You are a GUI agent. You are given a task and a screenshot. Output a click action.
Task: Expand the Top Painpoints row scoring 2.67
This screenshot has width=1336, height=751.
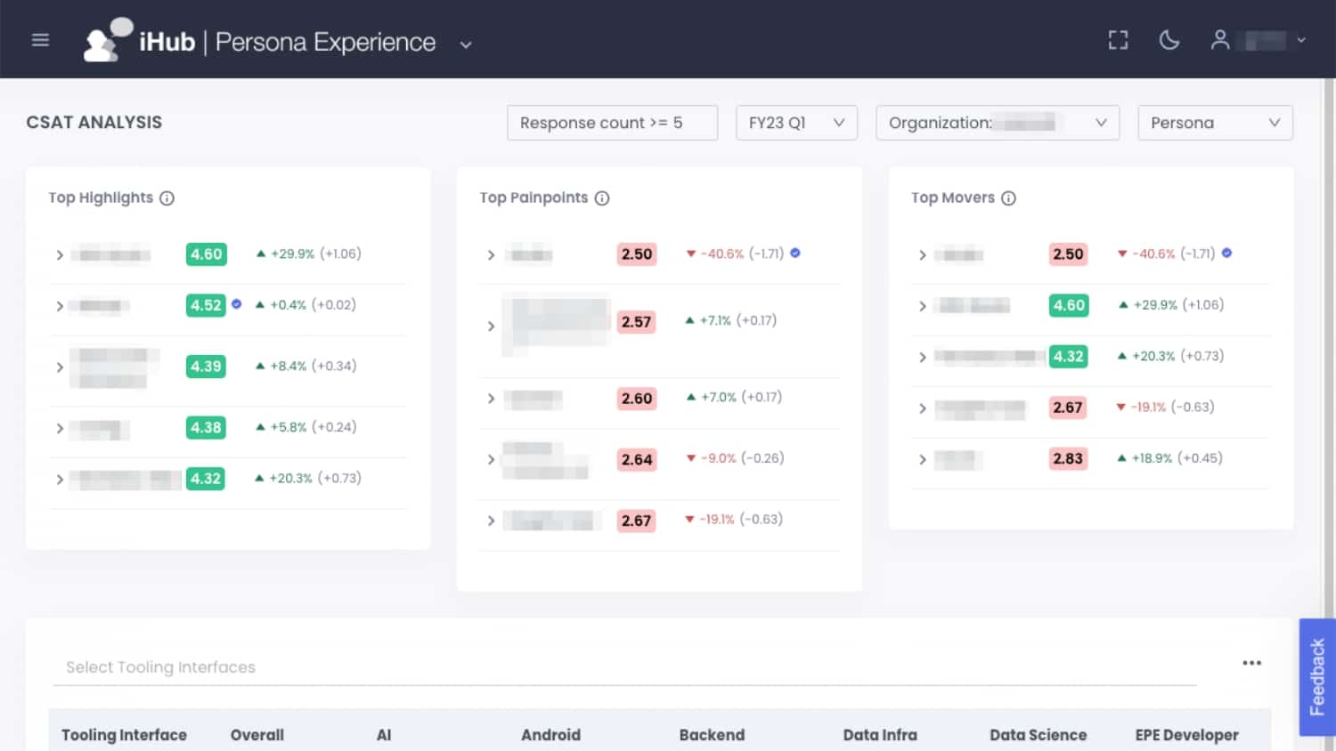tap(491, 521)
